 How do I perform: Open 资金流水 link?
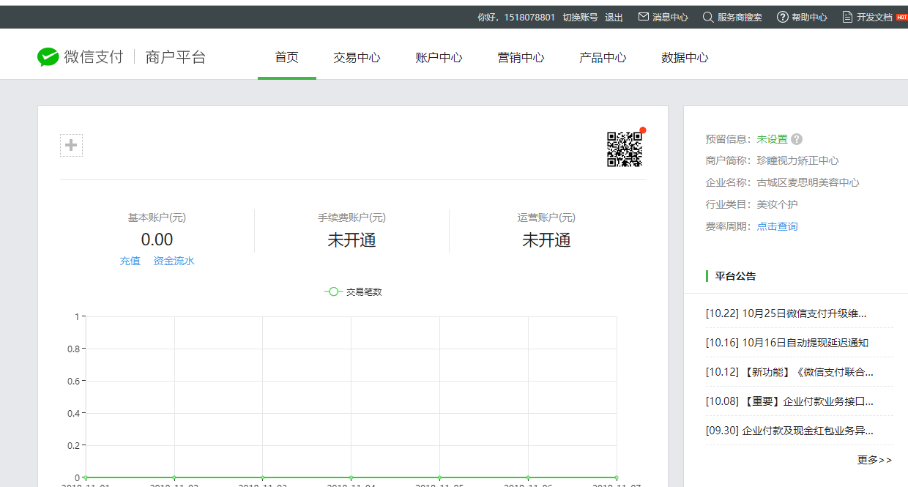click(174, 261)
